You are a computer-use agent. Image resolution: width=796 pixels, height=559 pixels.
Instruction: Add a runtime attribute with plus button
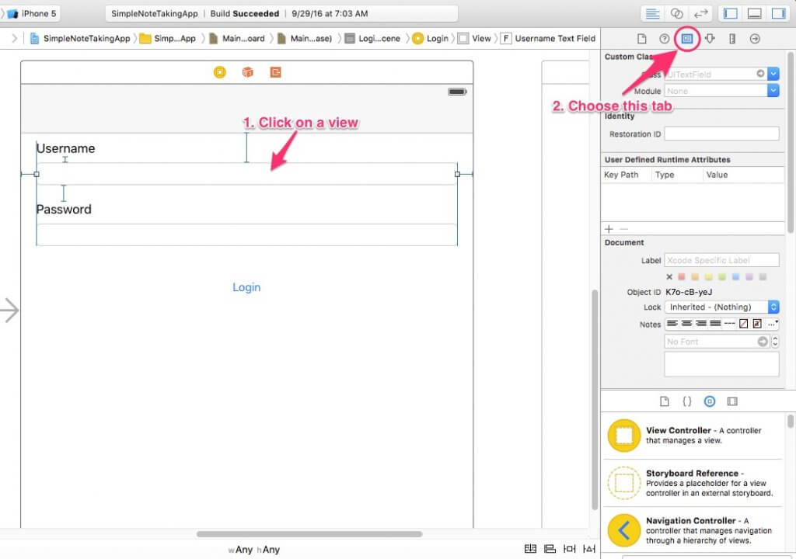point(609,229)
